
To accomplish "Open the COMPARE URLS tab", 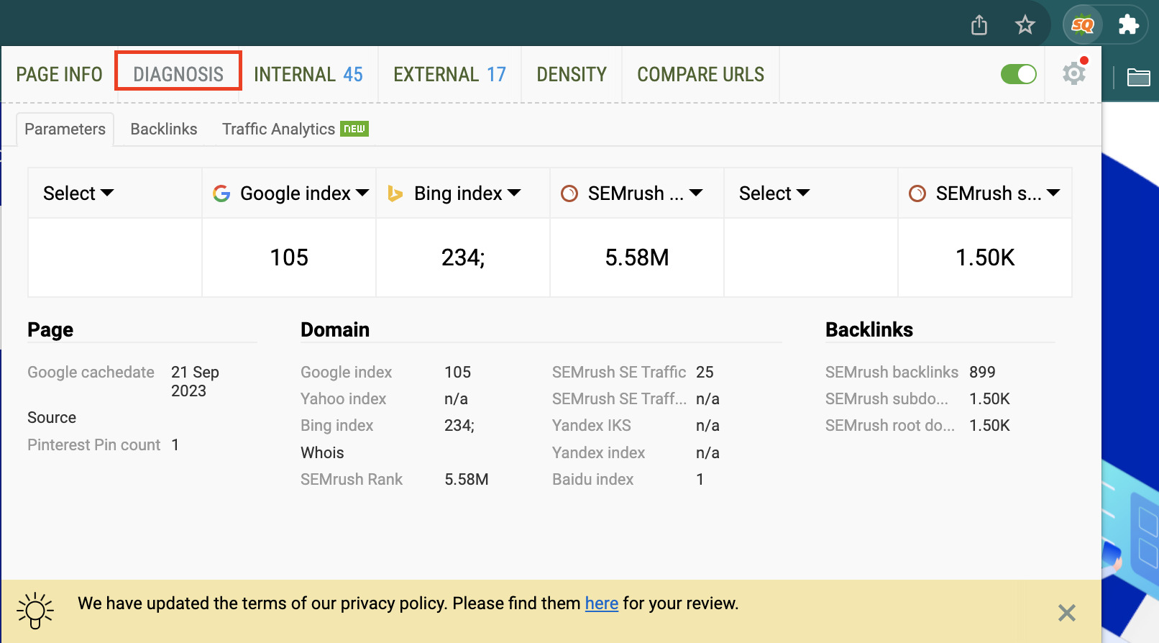I will [x=700, y=74].
